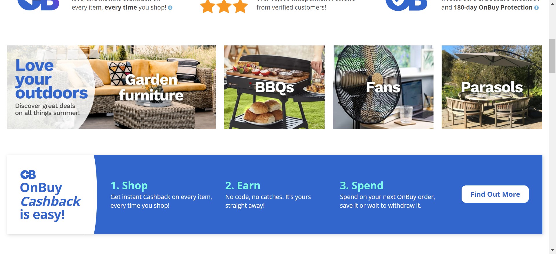Screen dimensions: 556x254
Task: Click the vertical scrollbar thumb
Action: coord(552,56)
